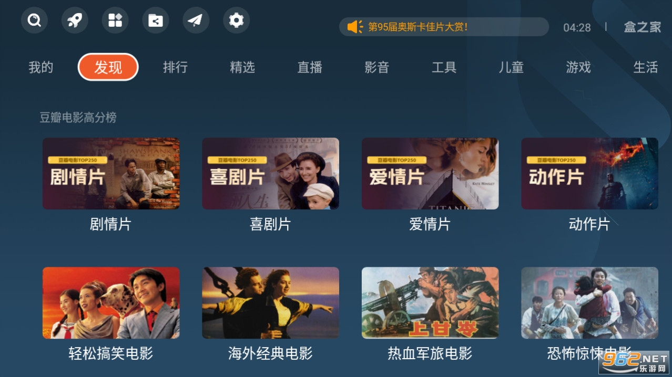Open the 第95届奥斯卡佳片大赏 banner
This screenshot has height=377, width=672.
[444, 27]
